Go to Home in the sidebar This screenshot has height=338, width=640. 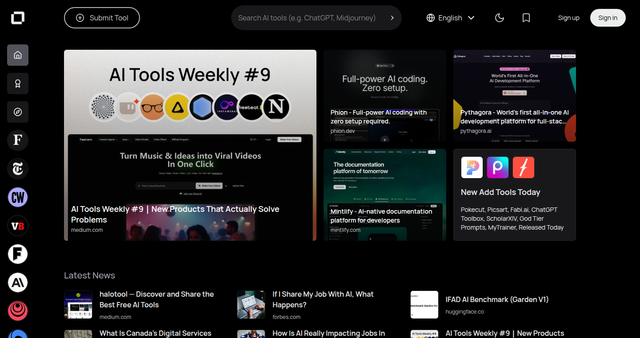[18, 55]
